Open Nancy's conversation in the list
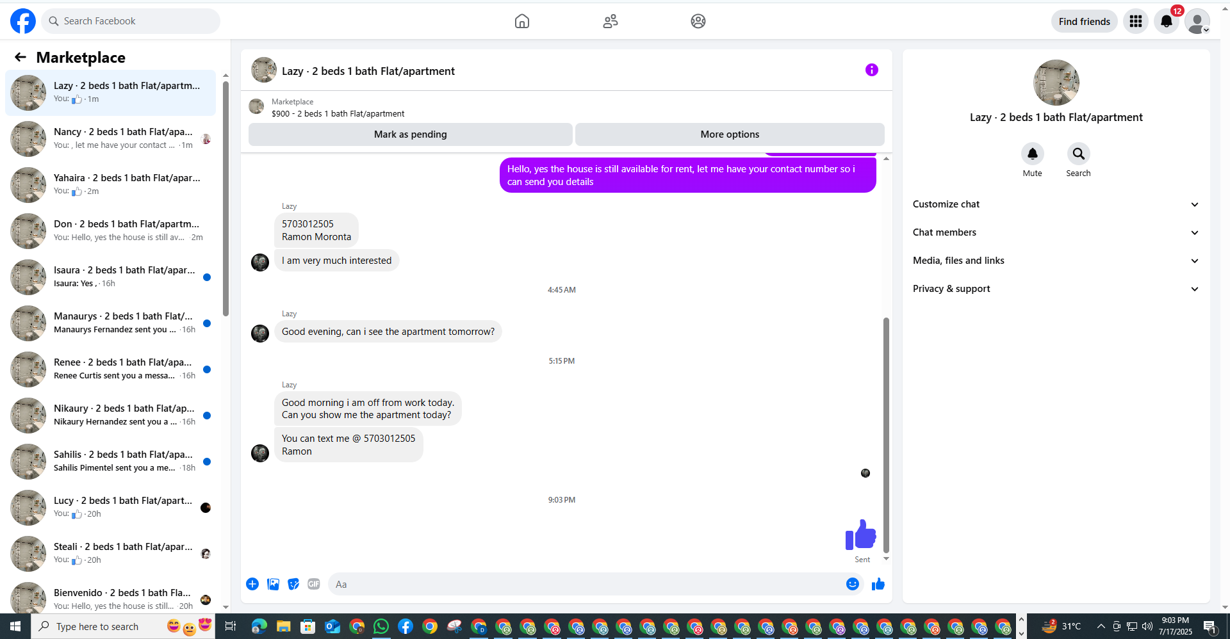The width and height of the screenshot is (1230, 639). coord(111,139)
